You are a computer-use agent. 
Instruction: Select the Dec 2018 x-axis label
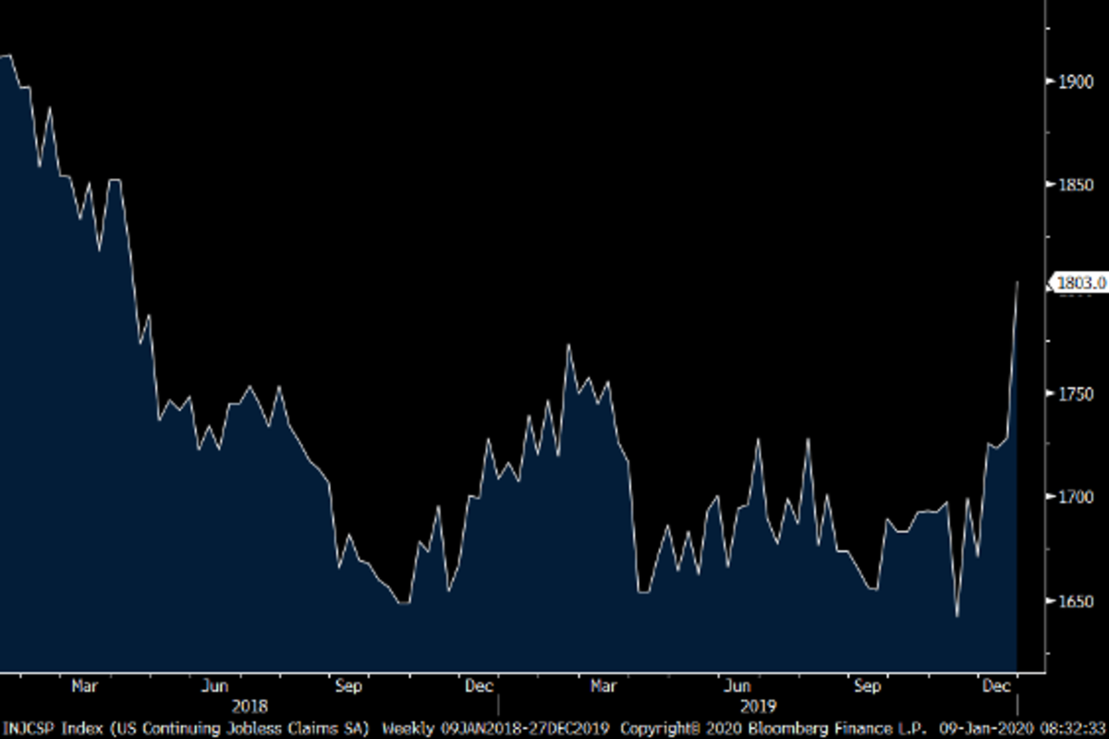tap(479, 686)
